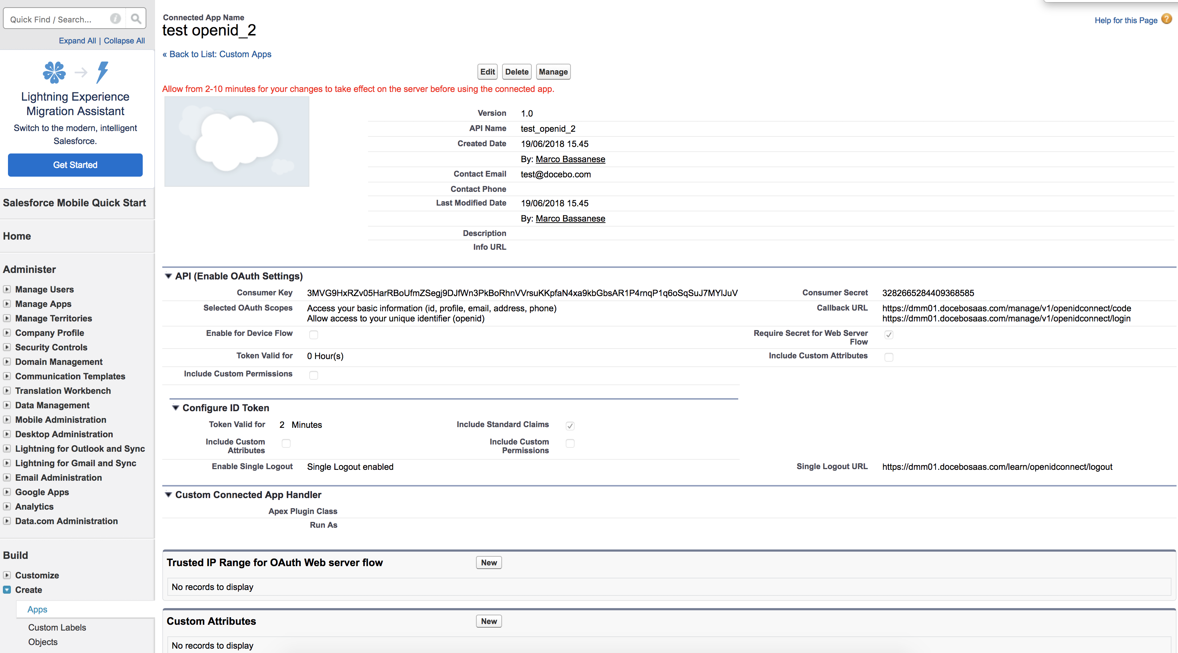
Task: Open Communication Templates in the sidebar
Action: click(70, 376)
